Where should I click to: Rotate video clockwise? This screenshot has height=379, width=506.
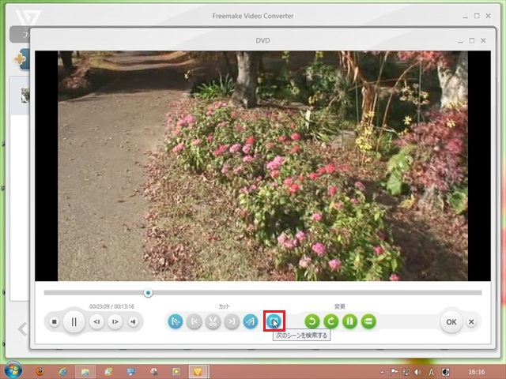point(330,321)
